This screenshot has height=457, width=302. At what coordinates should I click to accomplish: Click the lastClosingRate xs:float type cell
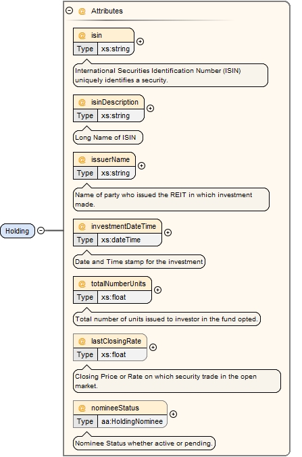point(114,354)
